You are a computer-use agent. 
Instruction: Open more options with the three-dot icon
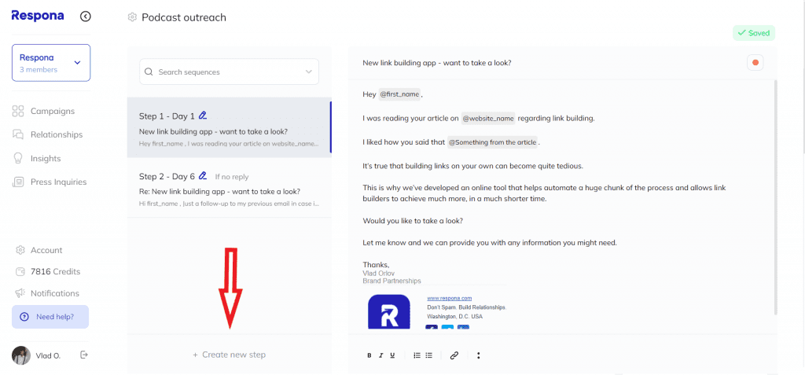pos(479,355)
